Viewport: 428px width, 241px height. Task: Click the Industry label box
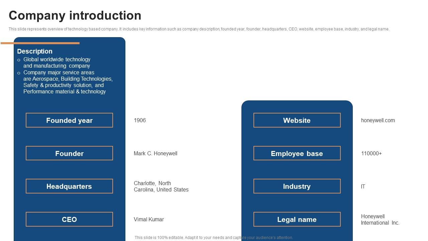(x=297, y=186)
